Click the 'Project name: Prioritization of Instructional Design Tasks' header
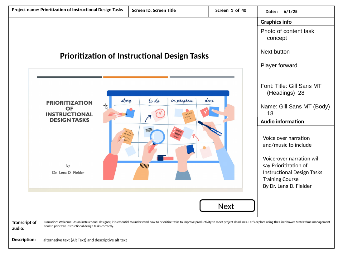The width and height of the screenshot is (343, 257). pos(67,10)
